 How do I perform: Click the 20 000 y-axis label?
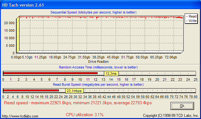[9, 23]
